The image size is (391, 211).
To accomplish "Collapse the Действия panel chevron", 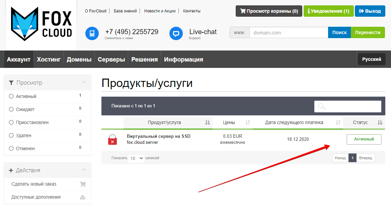I will pos(84,170).
